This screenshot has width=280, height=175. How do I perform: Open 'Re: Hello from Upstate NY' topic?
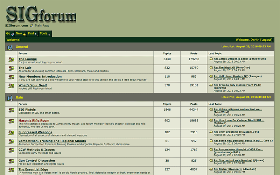pos(231,76)
